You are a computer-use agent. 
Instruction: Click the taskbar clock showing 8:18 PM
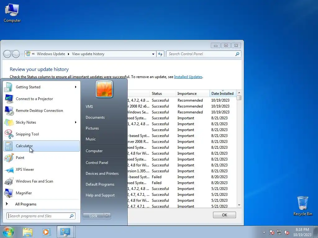click(x=302, y=232)
